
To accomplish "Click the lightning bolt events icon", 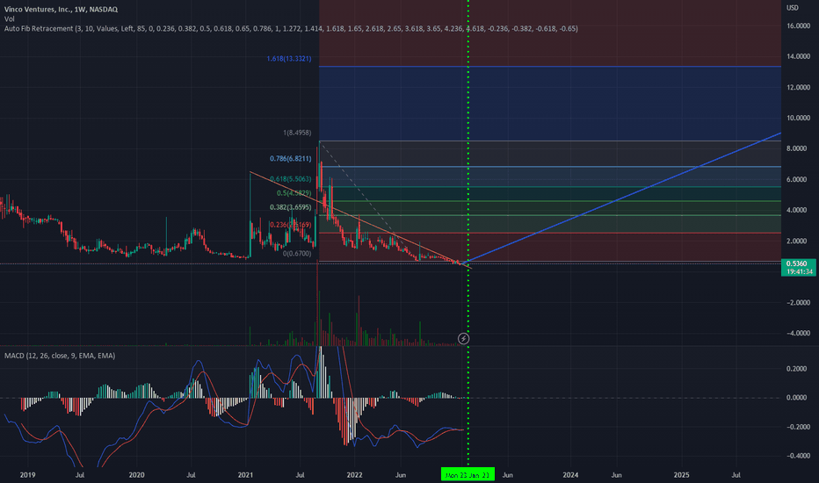I will [463, 339].
